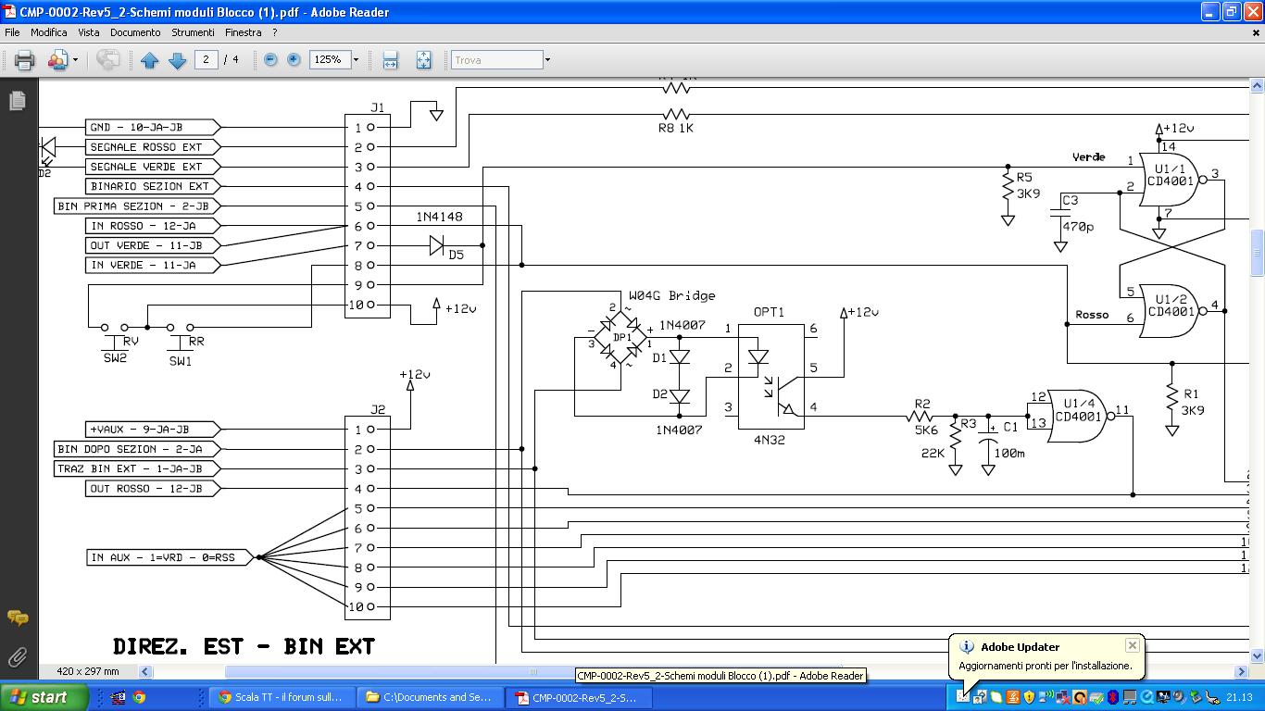Switch to the Scala TT forum browser taskbar button
The image size is (1265, 711).
pos(281,698)
